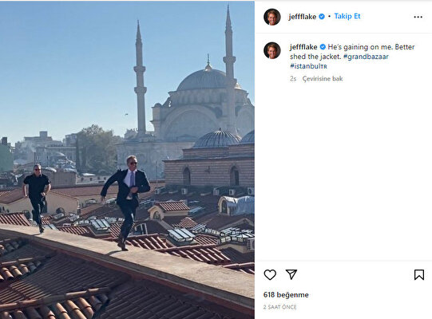Click the rooftop photo of the post

127,159
